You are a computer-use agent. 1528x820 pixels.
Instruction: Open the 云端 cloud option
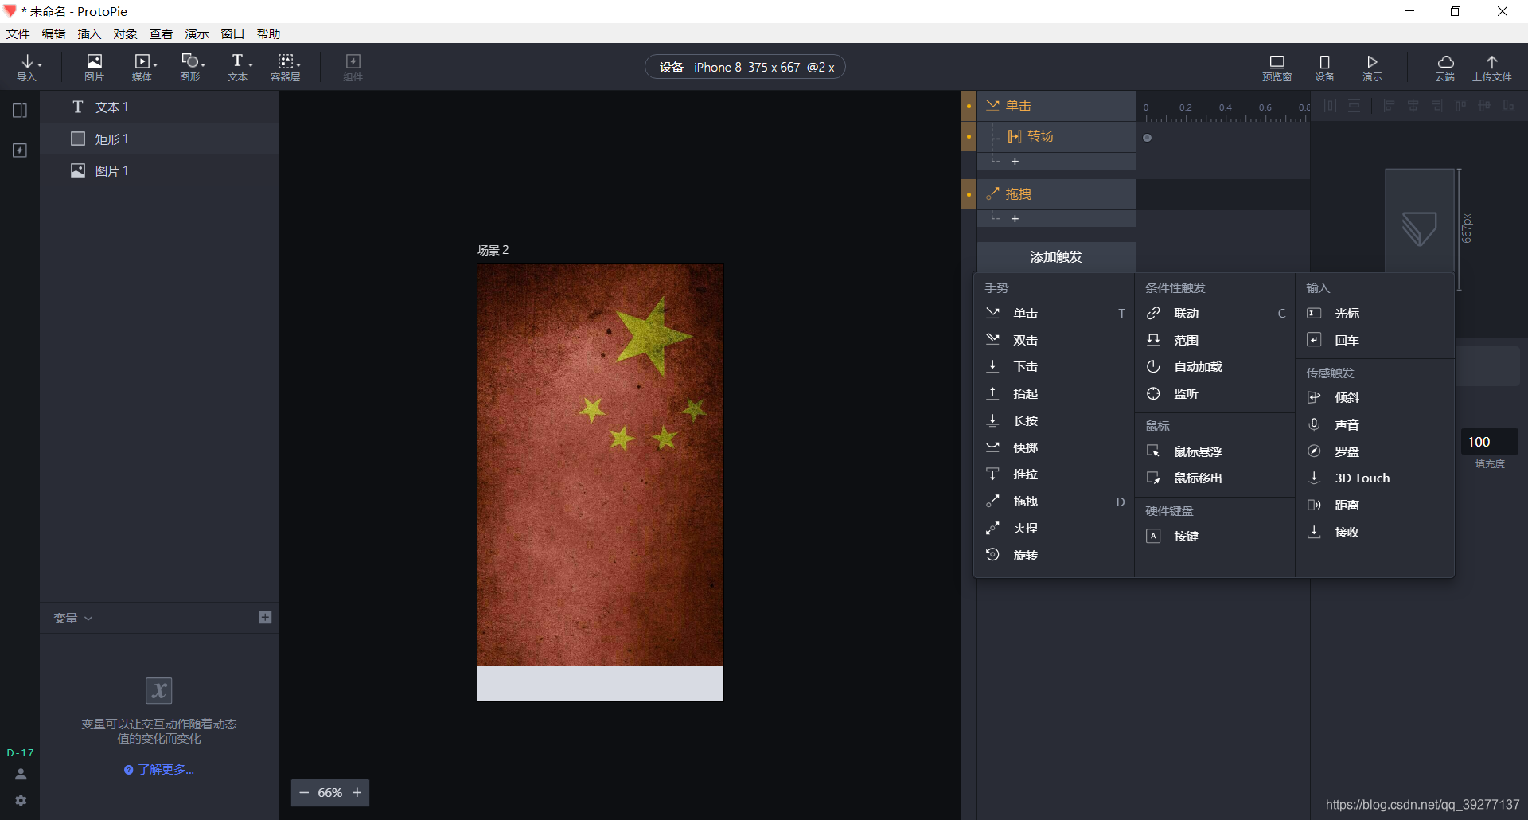(x=1445, y=68)
